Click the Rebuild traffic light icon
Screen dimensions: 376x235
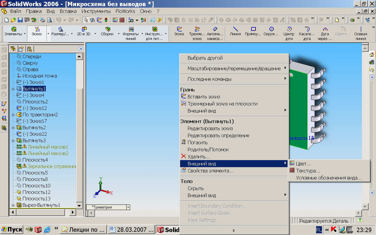(x=106, y=20)
